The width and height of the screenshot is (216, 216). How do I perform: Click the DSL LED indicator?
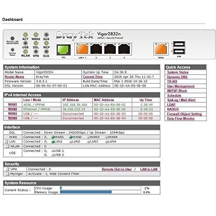click(36, 43)
